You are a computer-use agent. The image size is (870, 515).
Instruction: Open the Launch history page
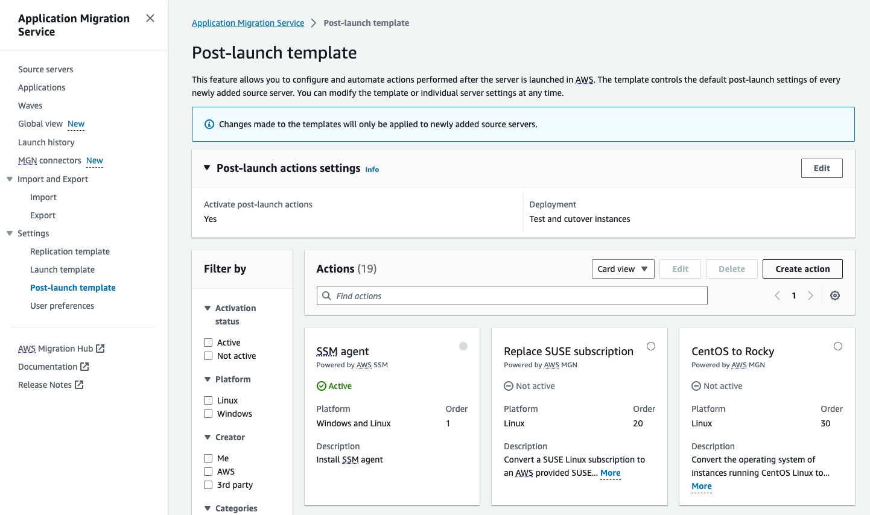(46, 142)
